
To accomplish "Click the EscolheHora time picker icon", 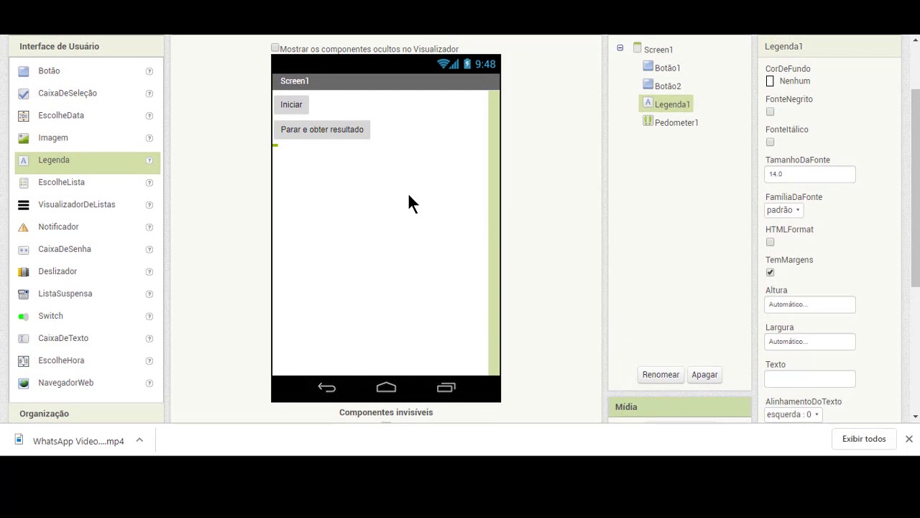I will point(24,361).
